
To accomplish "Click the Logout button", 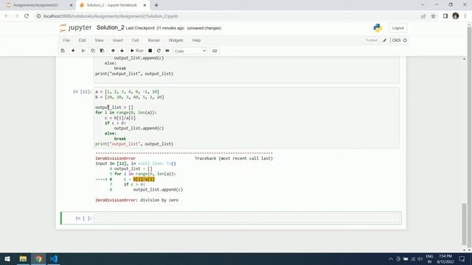I will (x=398, y=28).
